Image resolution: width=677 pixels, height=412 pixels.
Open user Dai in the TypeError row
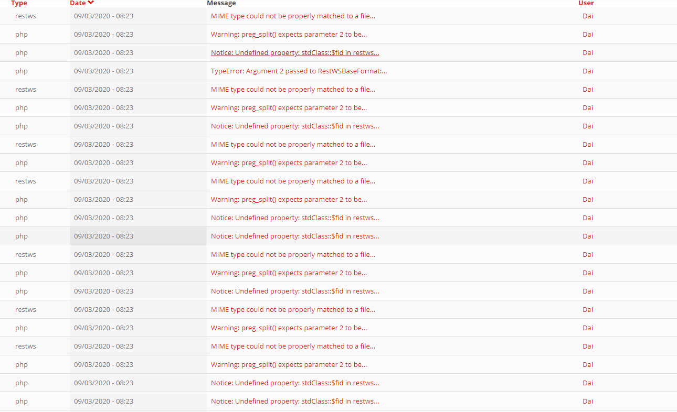point(588,71)
